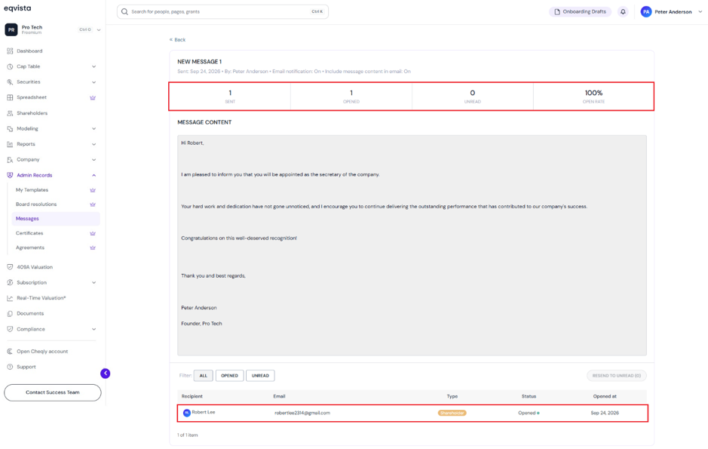Go to Certificates page

point(29,233)
